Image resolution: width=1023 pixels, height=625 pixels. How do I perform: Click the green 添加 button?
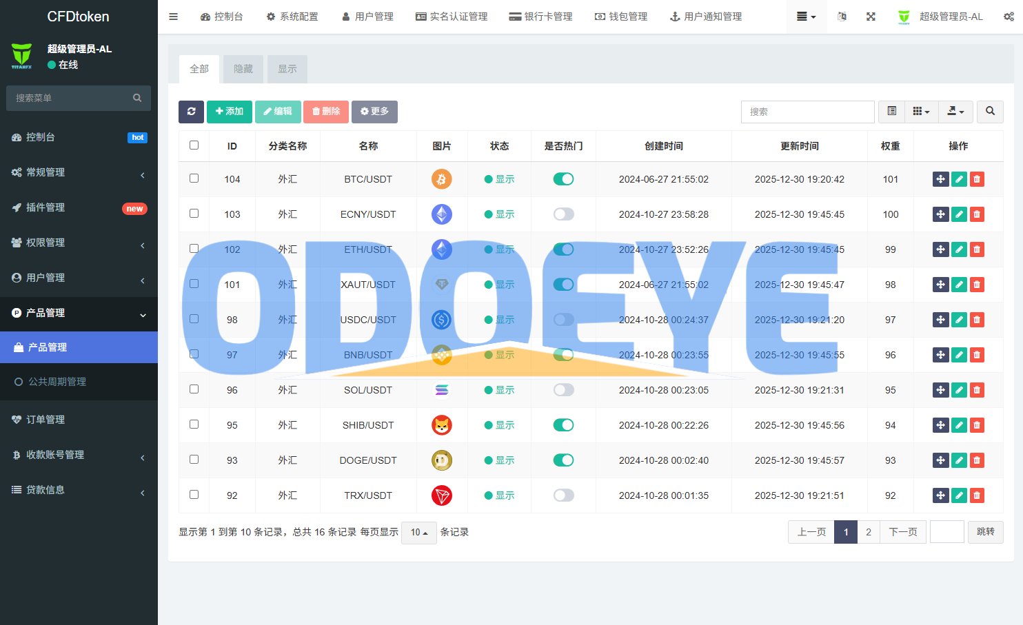click(229, 112)
